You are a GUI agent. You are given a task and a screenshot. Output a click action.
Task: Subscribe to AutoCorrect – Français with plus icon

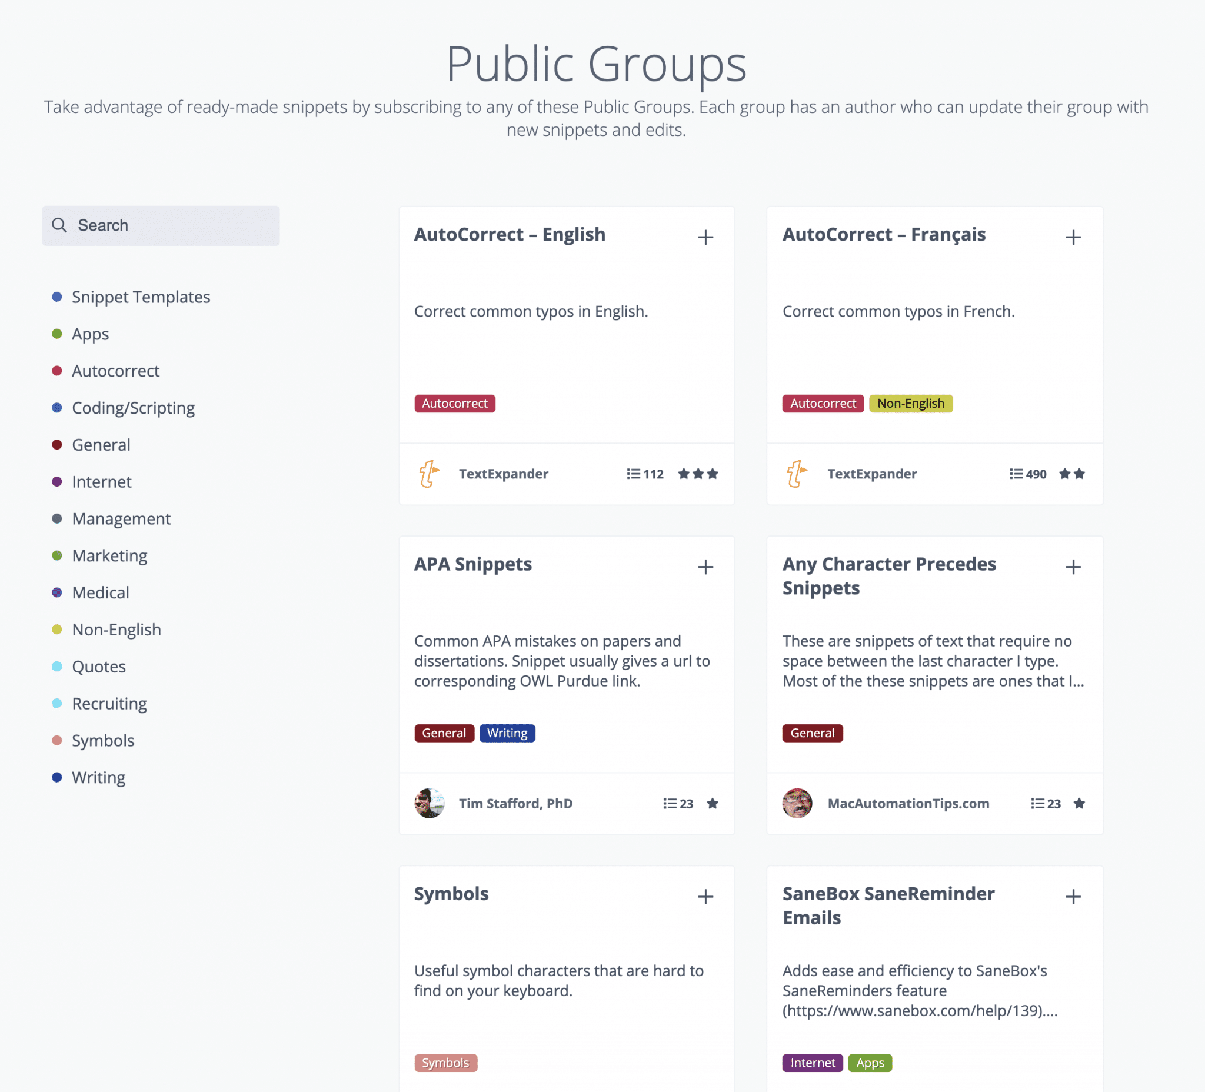click(x=1073, y=237)
